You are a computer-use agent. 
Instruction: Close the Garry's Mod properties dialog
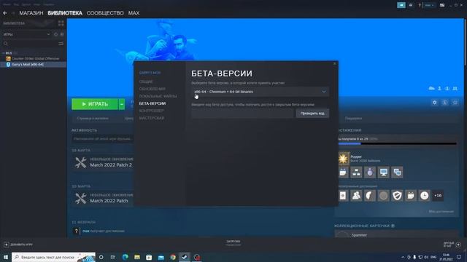pos(334,63)
